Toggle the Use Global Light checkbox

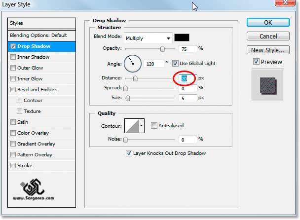176,63
